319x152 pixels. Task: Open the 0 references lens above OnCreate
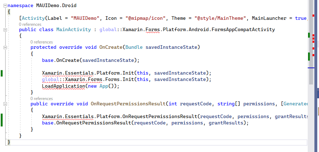tap(42, 42)
